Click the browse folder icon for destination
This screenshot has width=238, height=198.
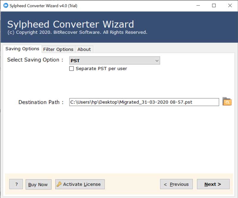[227, 101]
